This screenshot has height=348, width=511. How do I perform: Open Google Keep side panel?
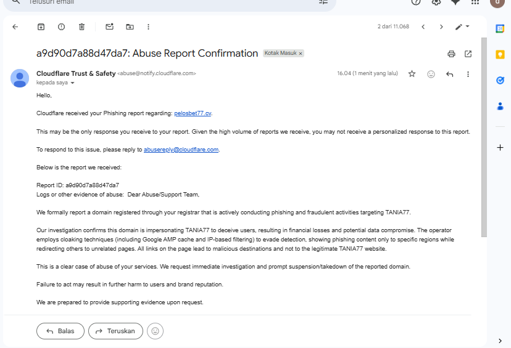(x=500, y=54)
